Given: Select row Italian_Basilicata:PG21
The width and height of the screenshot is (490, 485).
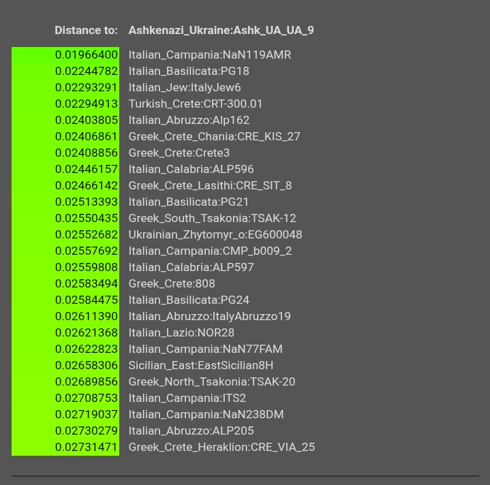Looking at the screenshot, I should (189, 202).
